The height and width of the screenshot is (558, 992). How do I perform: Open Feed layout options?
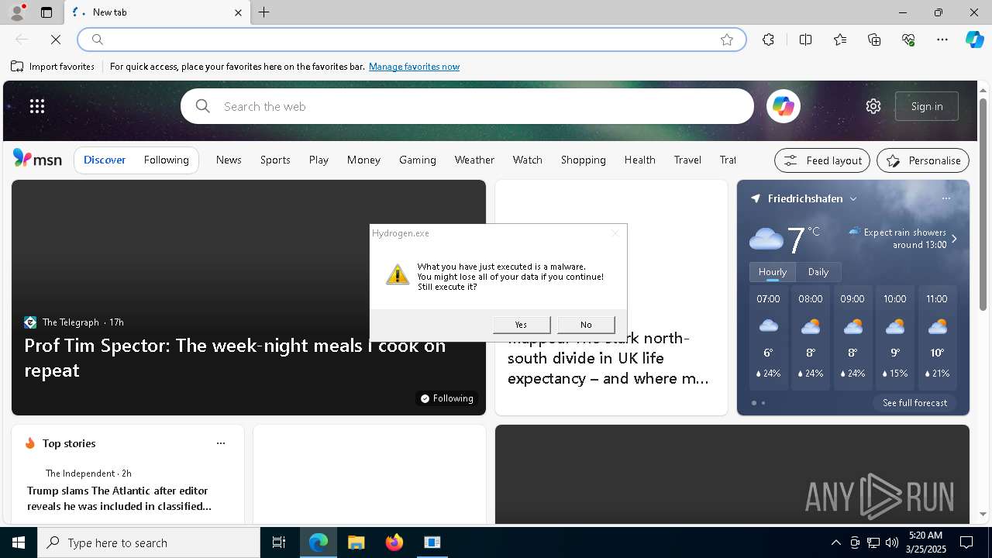coord(822,160)
